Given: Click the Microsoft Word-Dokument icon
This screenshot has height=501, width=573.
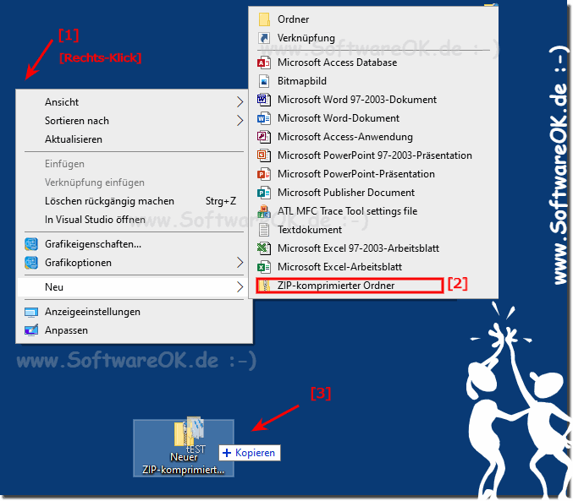Looking at the screenshot, I should click(264, 118).
